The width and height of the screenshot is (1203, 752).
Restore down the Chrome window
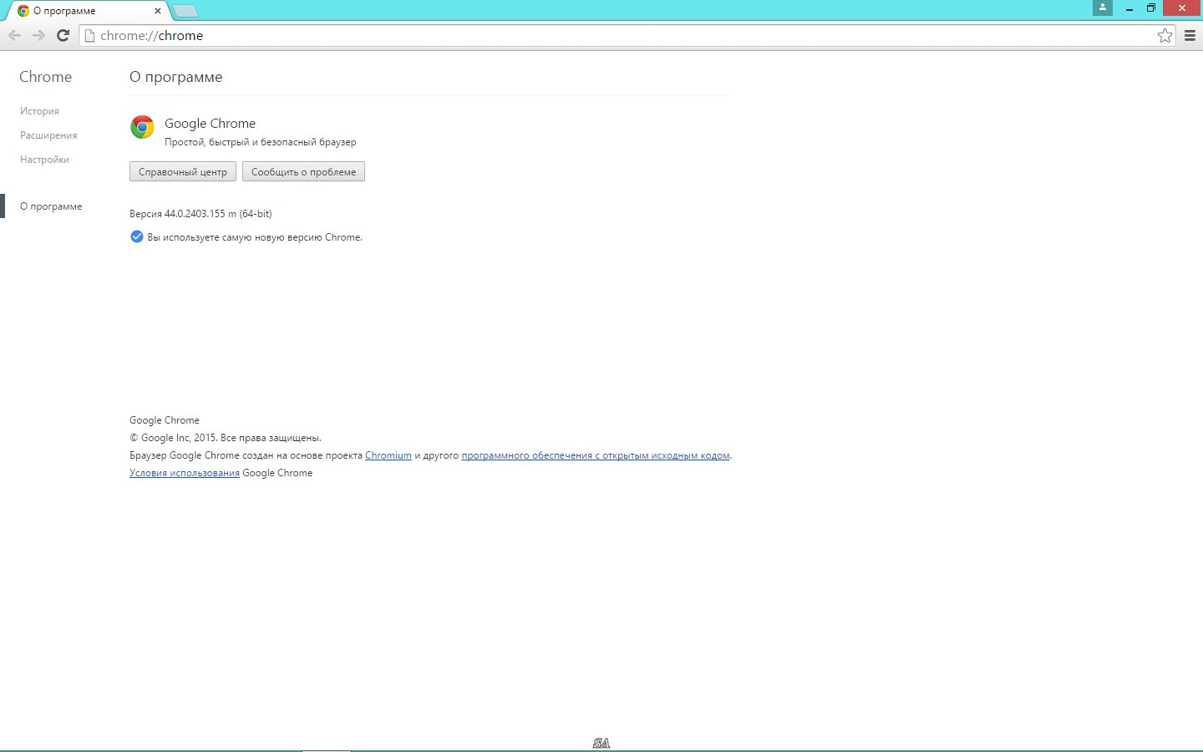(x=1151, y=8)
